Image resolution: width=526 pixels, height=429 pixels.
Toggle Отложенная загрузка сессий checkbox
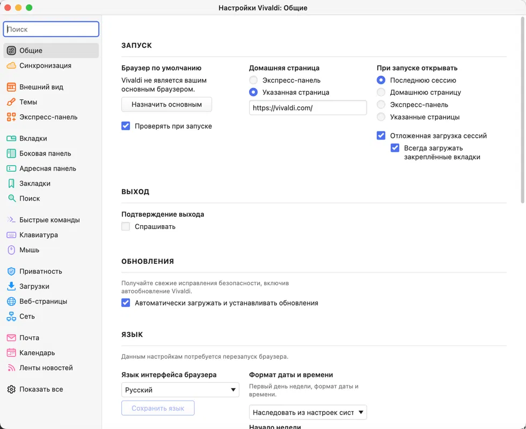[x=381, y=136]
